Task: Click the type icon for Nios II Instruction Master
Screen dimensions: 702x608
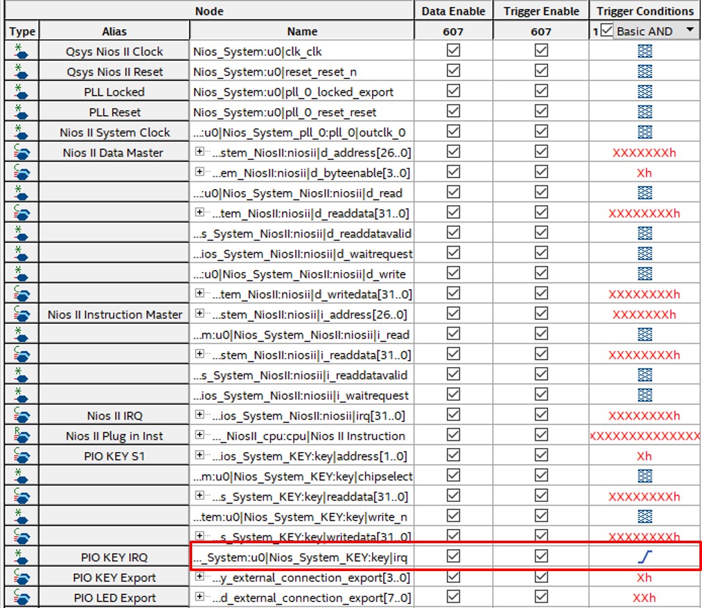Action: pyautogui.click(x=21, y=314)
